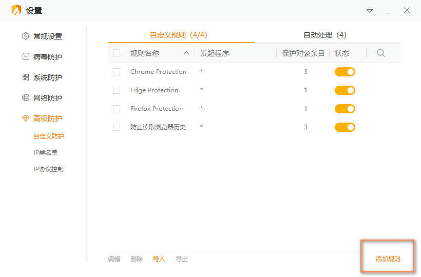
Task: Open the title bar dropdown menu icon
Action: (370, 10)
